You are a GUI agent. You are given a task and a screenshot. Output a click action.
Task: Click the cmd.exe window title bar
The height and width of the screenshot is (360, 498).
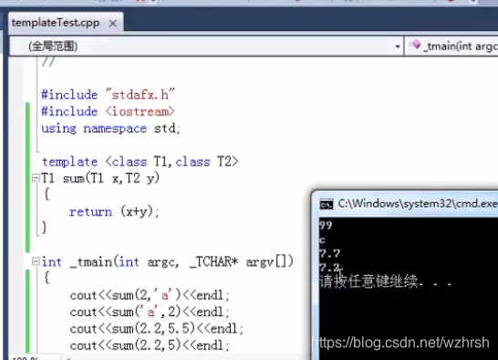click(405, 204)
